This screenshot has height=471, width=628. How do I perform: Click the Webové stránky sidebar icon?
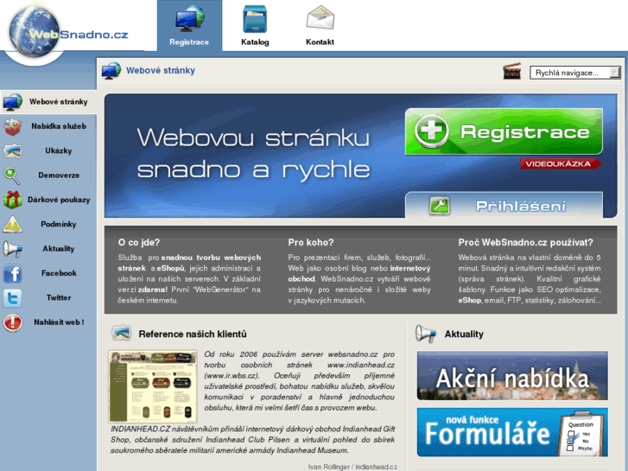[x=12, y=102]
